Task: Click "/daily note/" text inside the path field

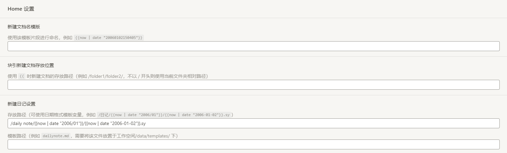Action: click(22, 123)
